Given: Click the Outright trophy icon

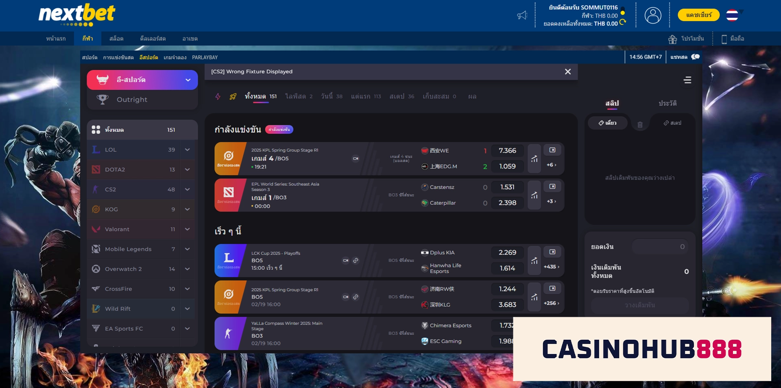Looking at the screenshot, I should click(x=103, y=99).
